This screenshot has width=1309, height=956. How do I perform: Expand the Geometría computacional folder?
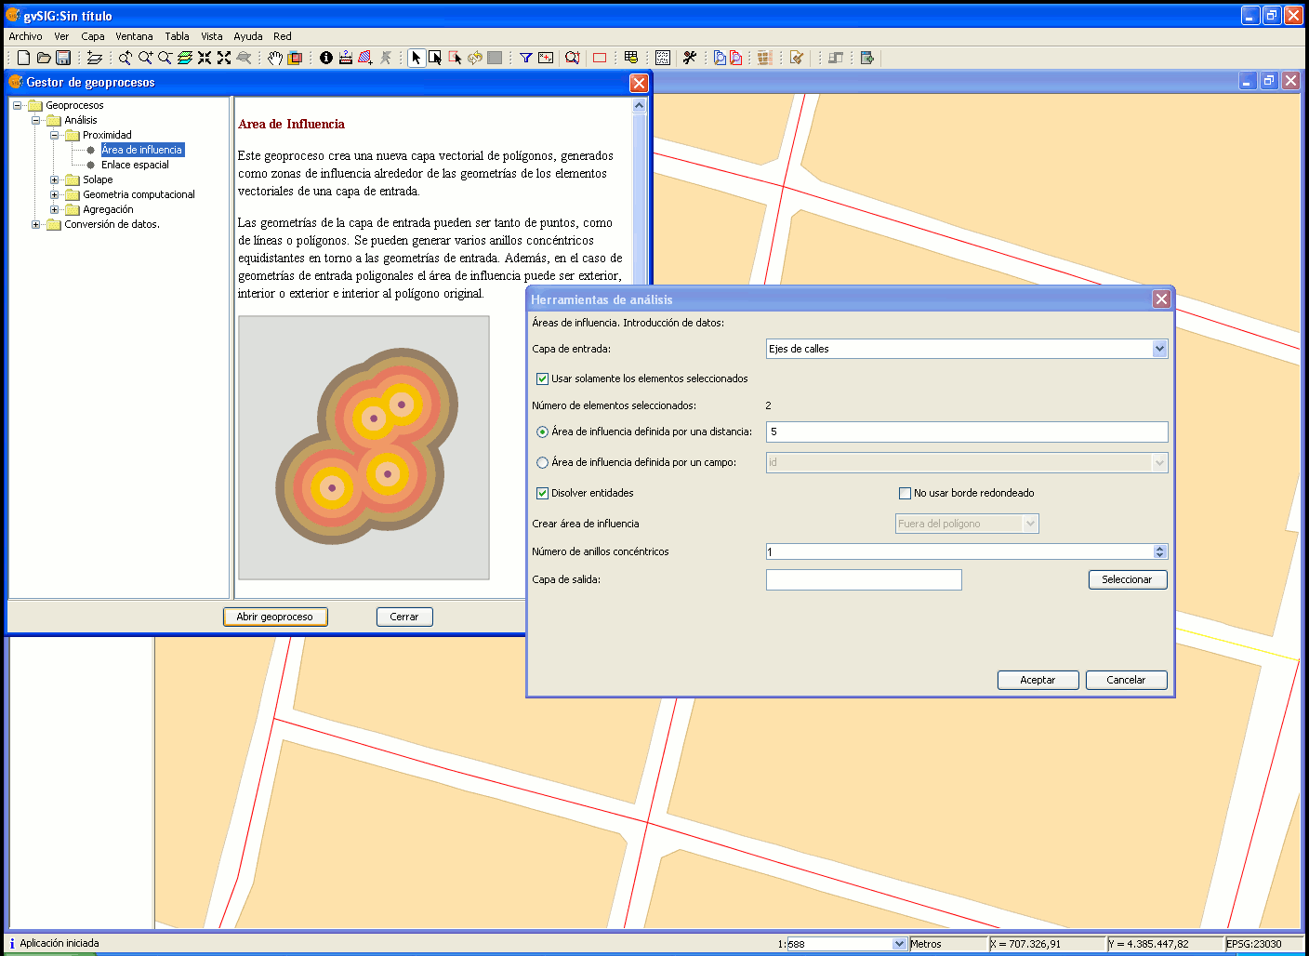[x=54, y=194]
